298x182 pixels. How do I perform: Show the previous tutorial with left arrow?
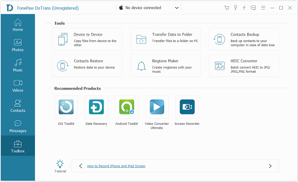81,166
